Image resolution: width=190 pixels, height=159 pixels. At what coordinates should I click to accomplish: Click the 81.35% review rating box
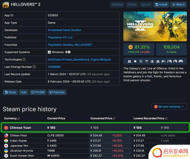139,49
